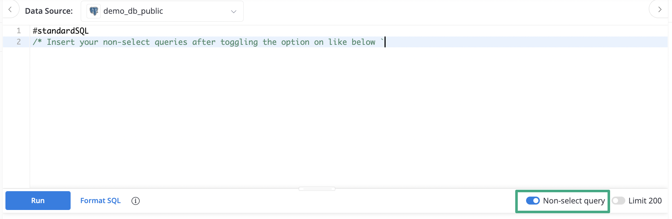This screenshot has height=219, width=672.
Task: Collapse the left panel with the chevron
Action: click(x=10, y=10)
